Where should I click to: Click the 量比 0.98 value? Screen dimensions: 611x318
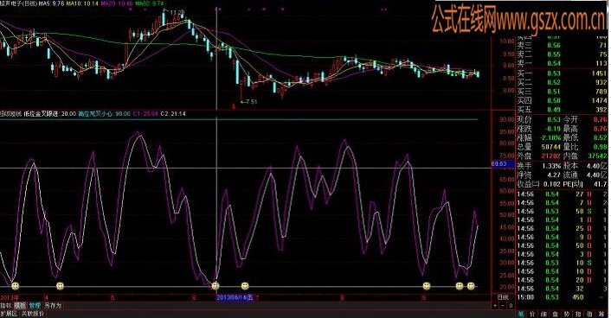pos(601,147)
